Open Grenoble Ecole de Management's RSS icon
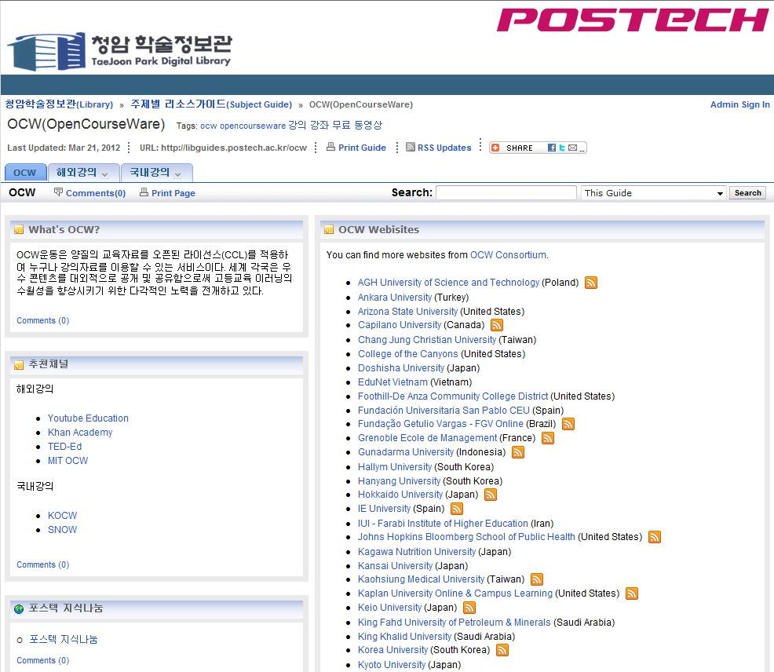Viewport: 774px width, 672px height. pos(548,438)
